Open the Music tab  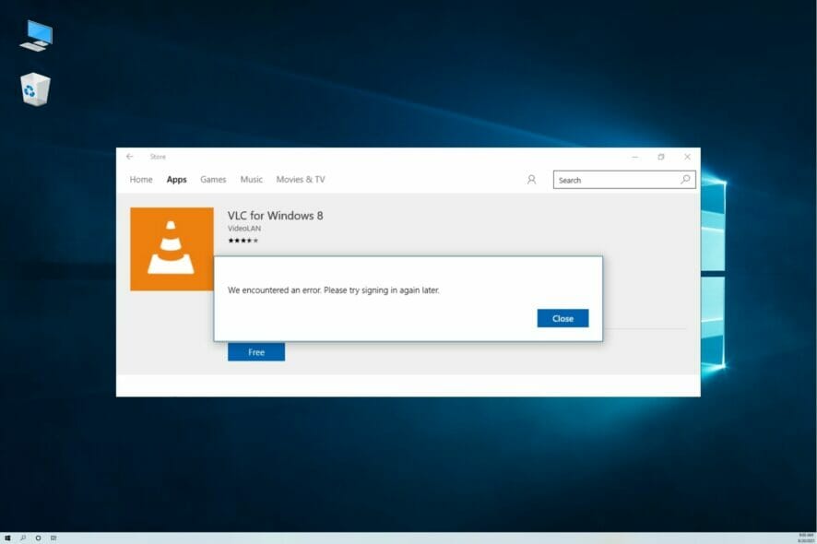pos(251,179)
